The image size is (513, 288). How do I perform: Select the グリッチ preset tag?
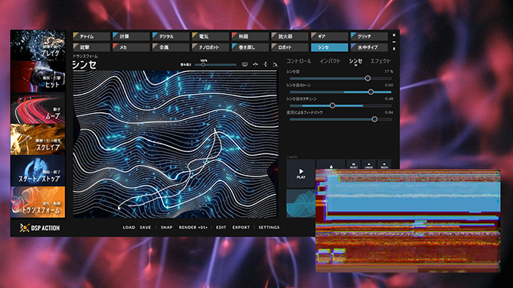click(x=369, y=36)
